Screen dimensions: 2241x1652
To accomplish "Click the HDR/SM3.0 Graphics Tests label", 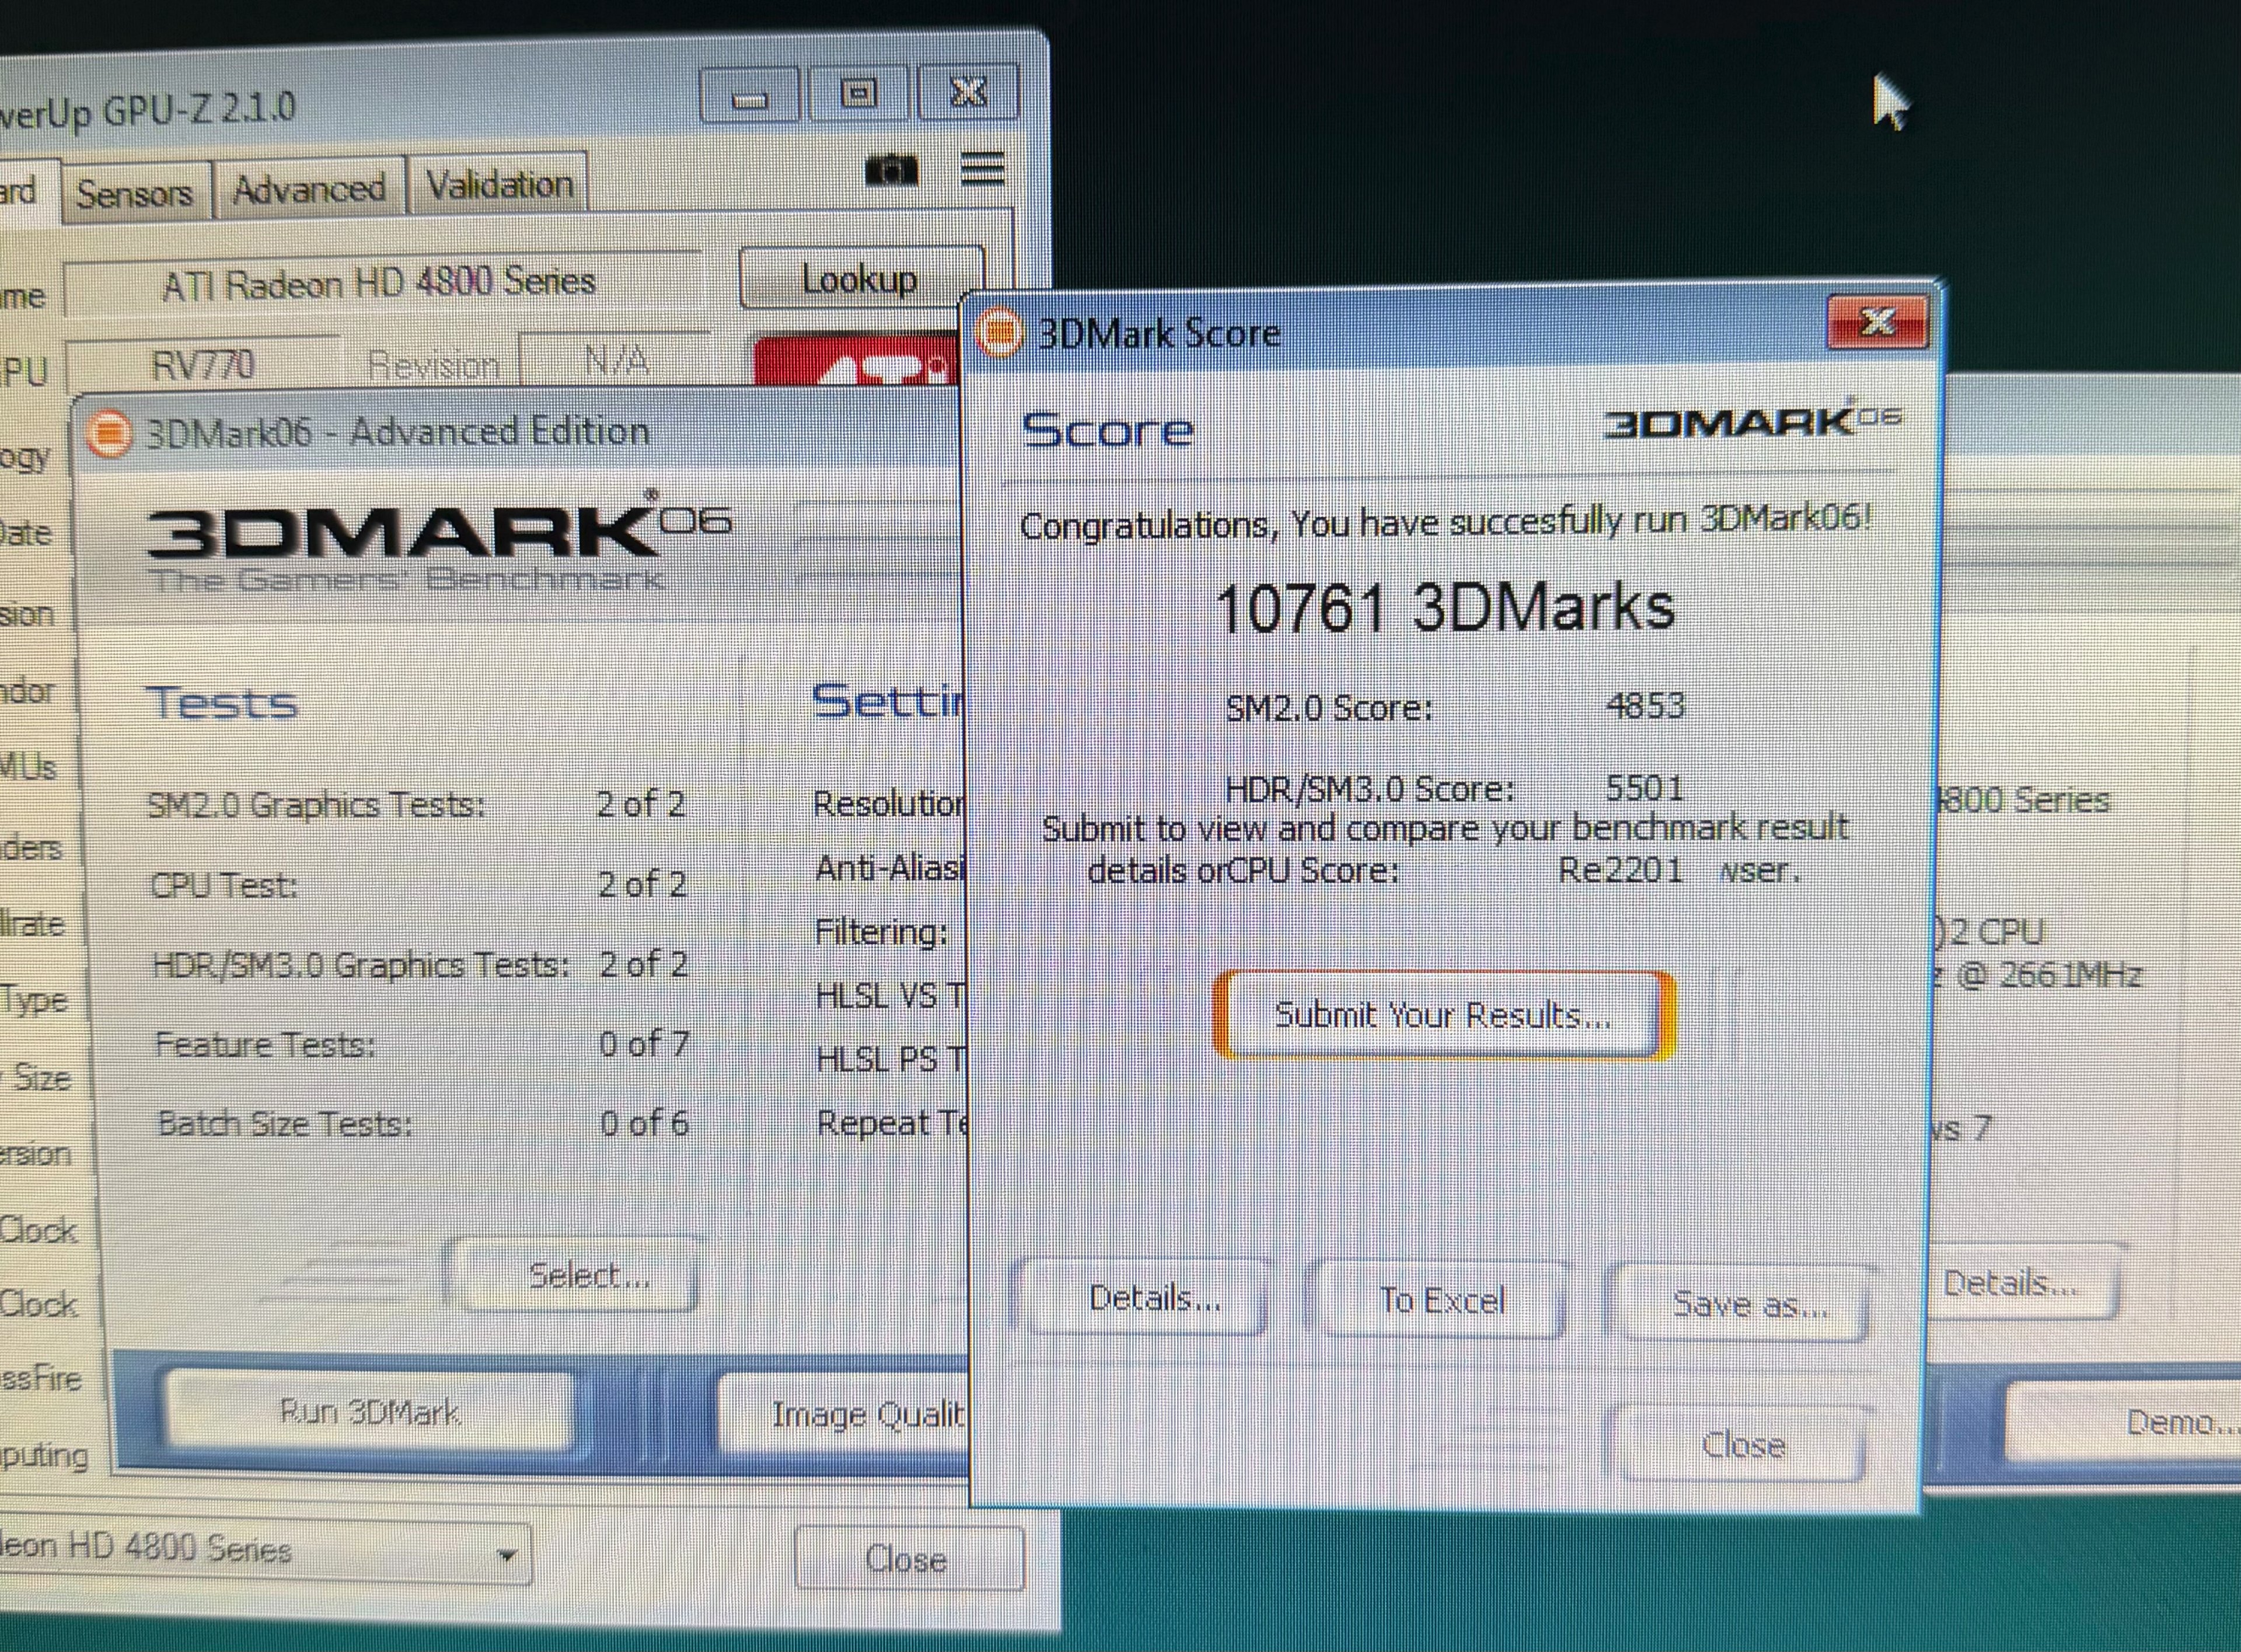I will 361,965.
